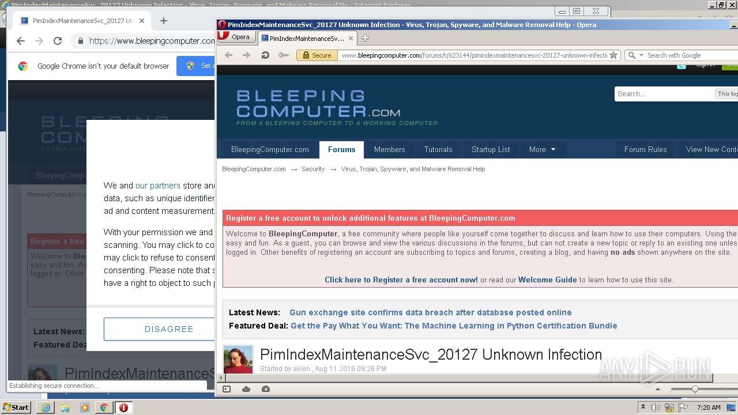Image resolution: width=738 pixels, height=415 pixels.
Task: Click here to Register a free account
Action: click(401, 280)
